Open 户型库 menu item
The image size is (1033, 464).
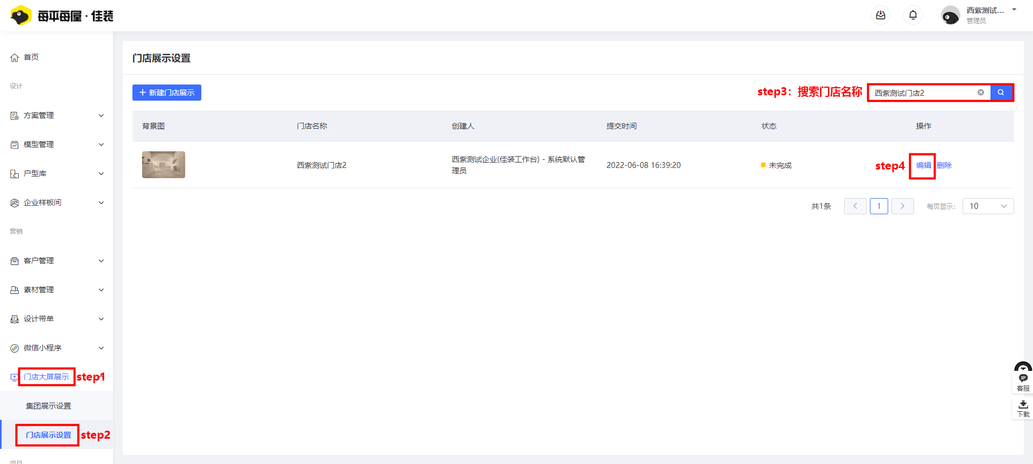click(35, 173)
